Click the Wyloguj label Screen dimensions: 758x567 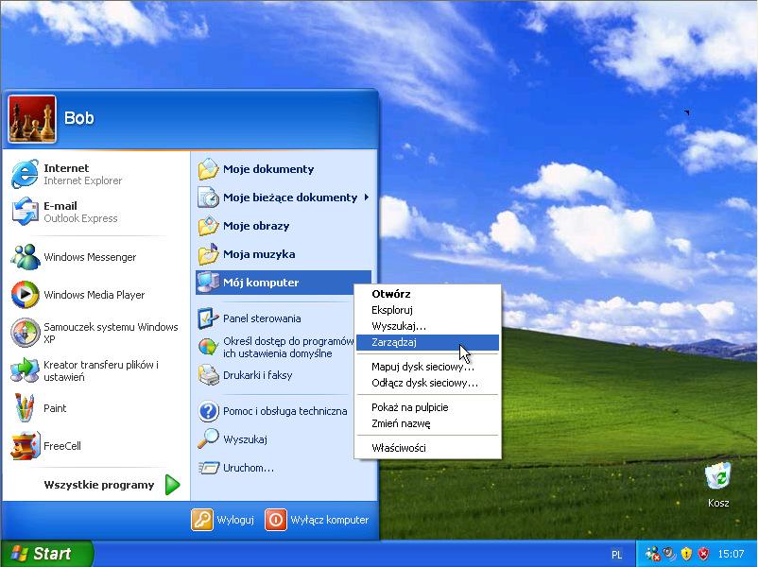pos(235,520)
